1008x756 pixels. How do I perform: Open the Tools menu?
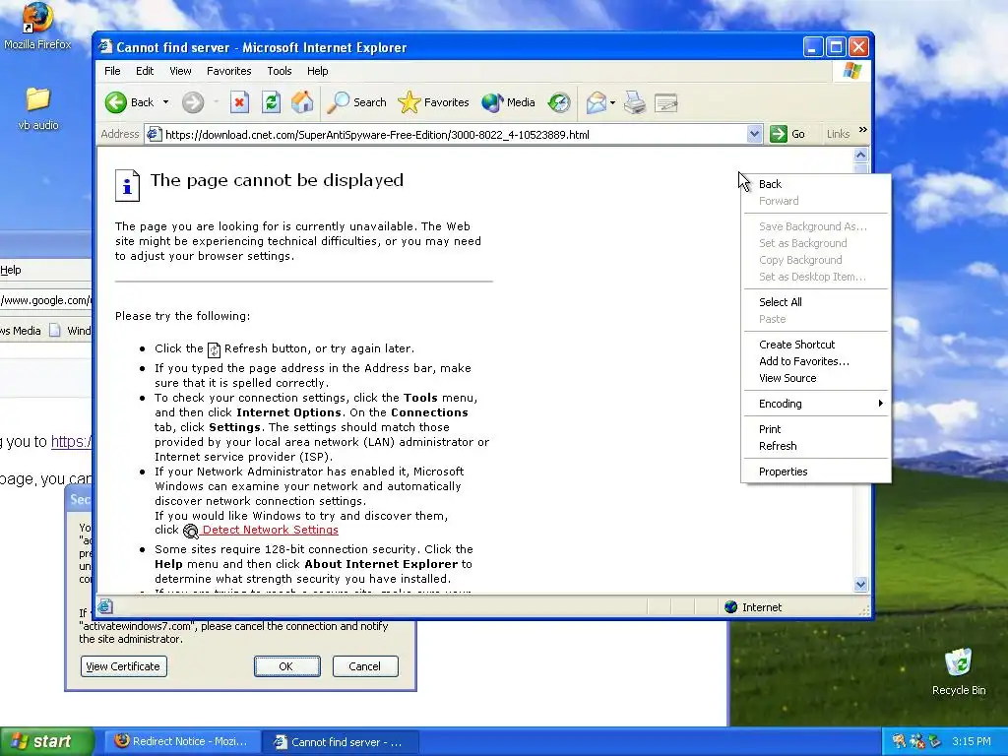(x=279, y=71)
